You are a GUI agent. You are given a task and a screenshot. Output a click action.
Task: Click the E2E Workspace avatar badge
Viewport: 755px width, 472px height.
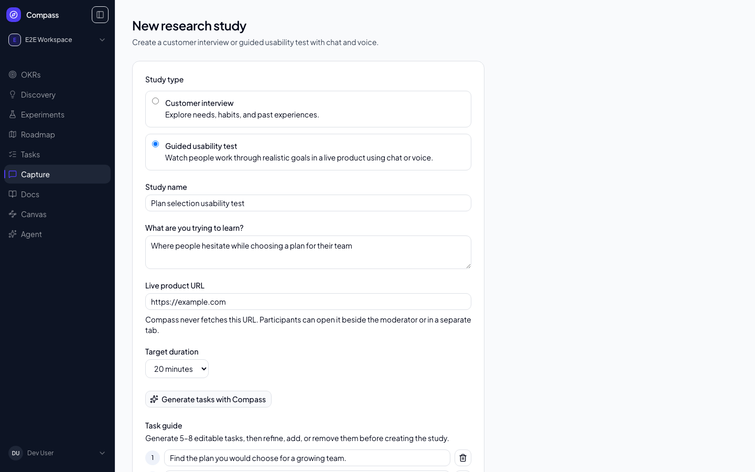[x=15, y=40]
